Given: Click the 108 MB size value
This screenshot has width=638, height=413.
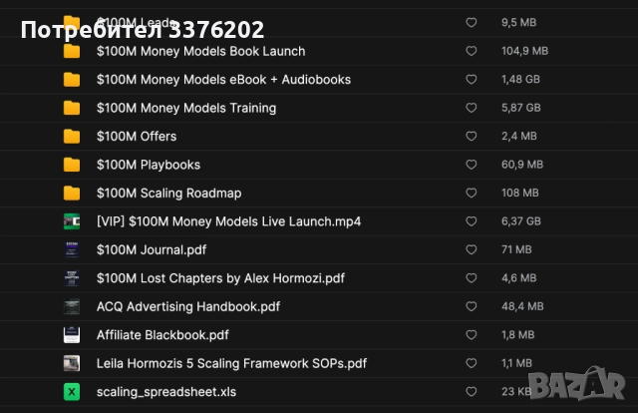Looking at the screenshot, I should point(520,193).
